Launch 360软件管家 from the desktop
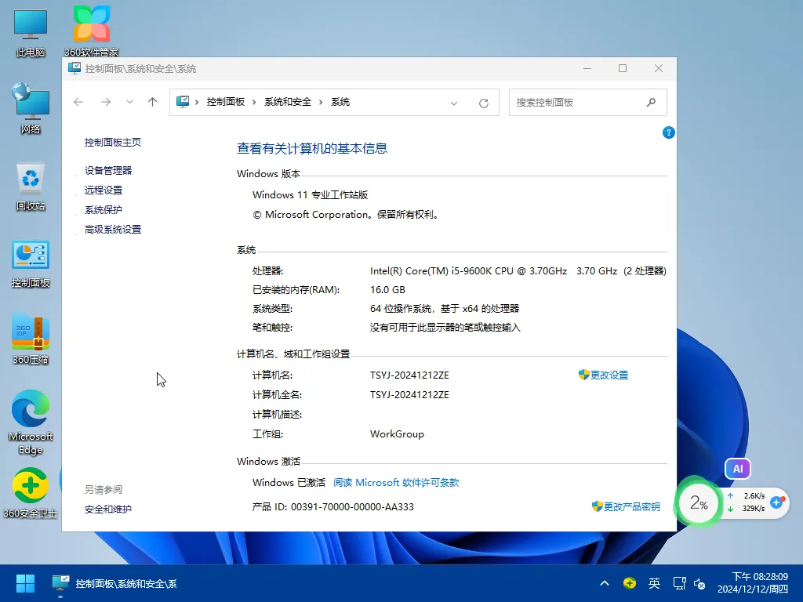 click(x=90, y=24)
